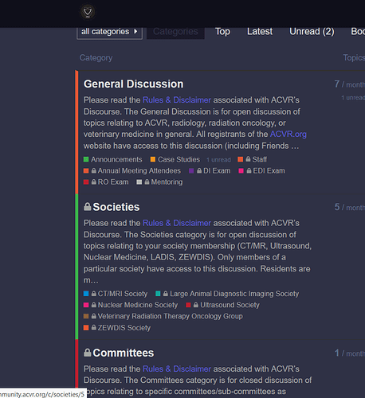Open the General Discussion category
The width and height of the screenshot is (365, 398).
134,84
